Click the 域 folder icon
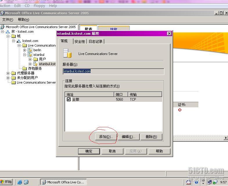 [x=14, y=36]
